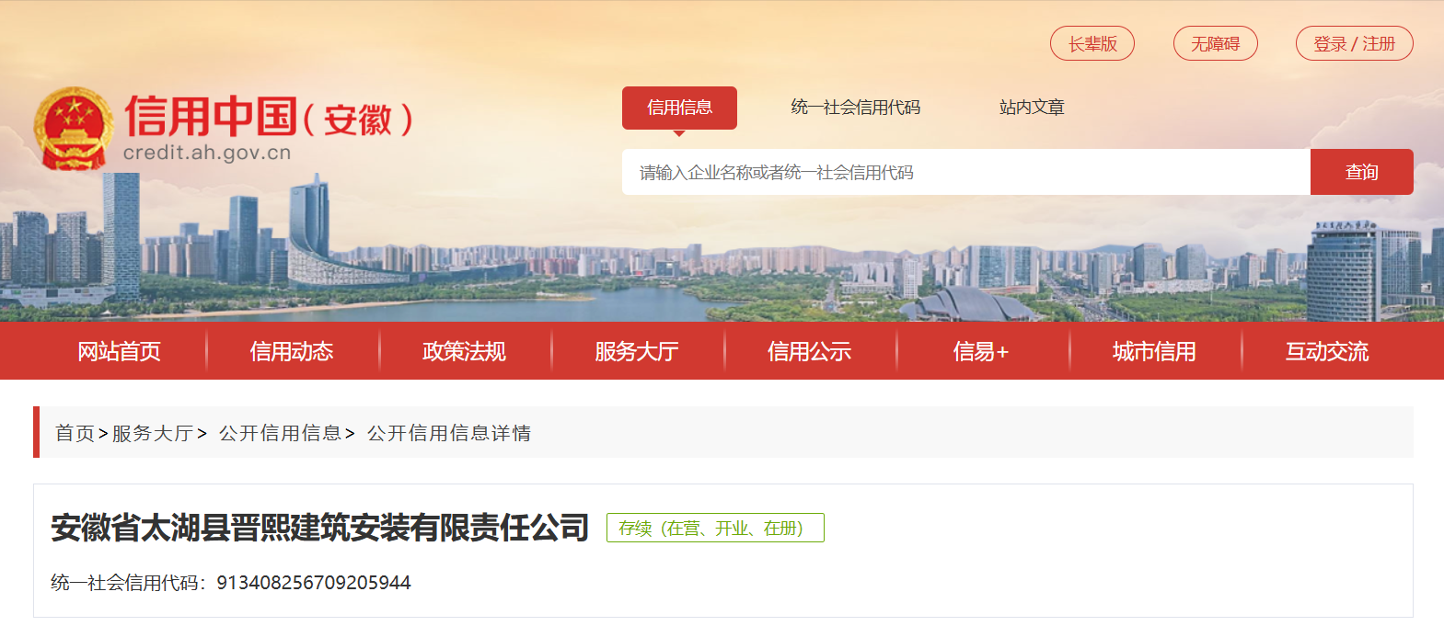Screen dimensions: 1444x626
Task: Click the national emblem logo icon
Action: pyautogui.click(x=74, y=129)
